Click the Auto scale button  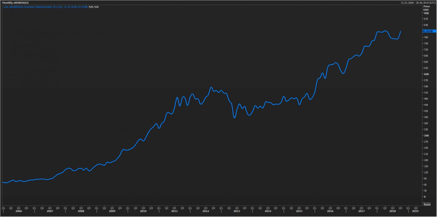coord(426,205)
